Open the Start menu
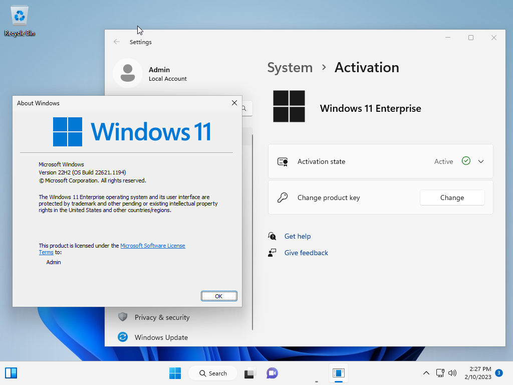Image resolution: width=513 pixels, height=385 pixels. click(175, 373)
